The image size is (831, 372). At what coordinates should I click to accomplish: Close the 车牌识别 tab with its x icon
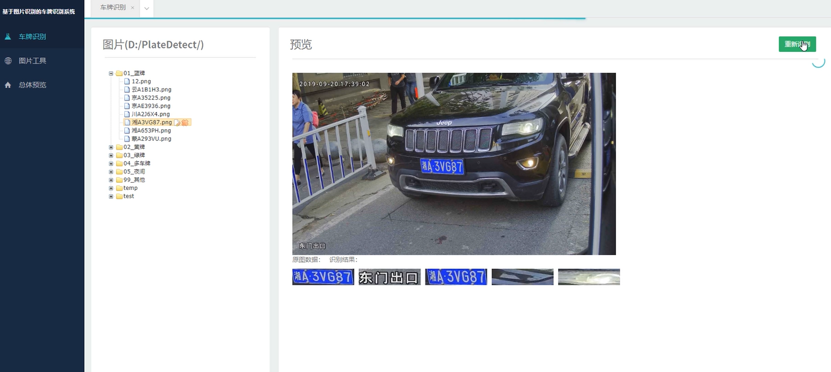click(133, 8)
